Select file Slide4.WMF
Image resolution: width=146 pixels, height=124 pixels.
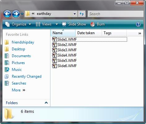coord(67,55)
